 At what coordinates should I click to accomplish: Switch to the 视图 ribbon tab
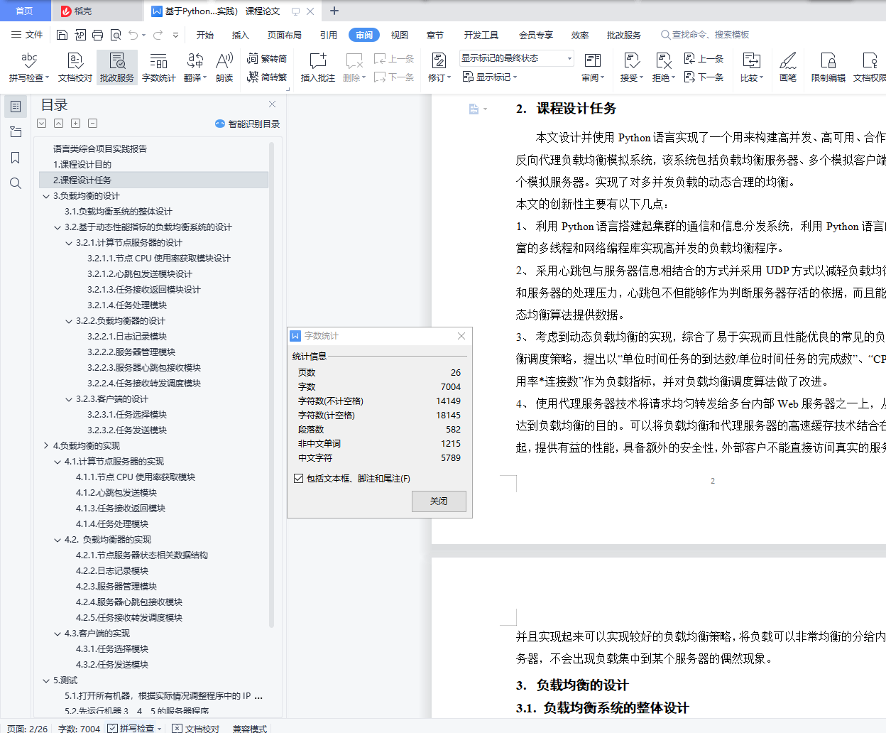400,35
